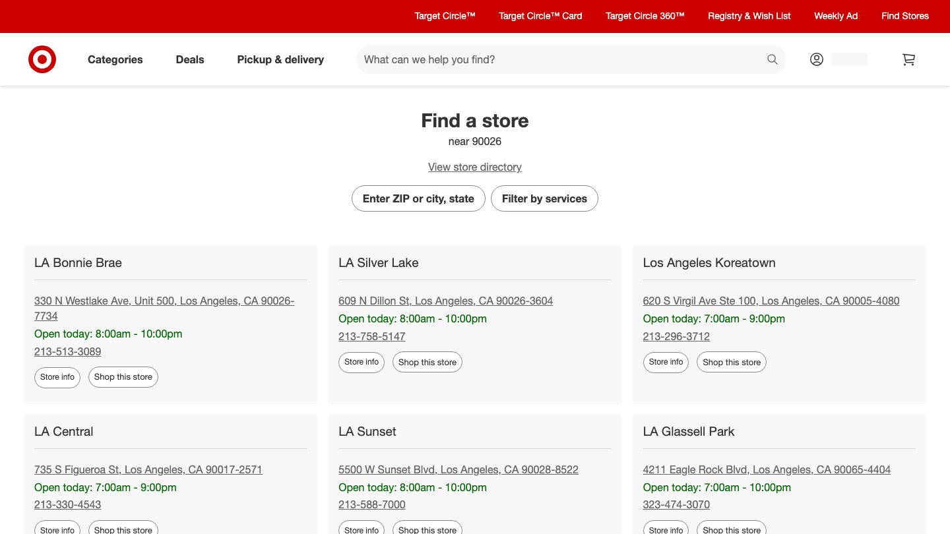Open Target Circle™ Card link
Image resolution: width=950 pixels, height=534 pixels.
click(540, 16)
